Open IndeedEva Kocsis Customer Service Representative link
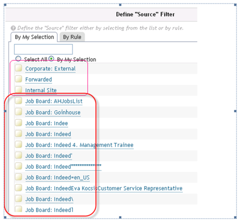 pos(104,188)
